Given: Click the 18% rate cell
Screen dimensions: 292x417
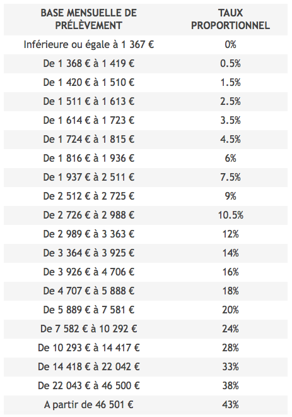Looking at the screenshot, I should pyautogui.click(x=230, y=291).
